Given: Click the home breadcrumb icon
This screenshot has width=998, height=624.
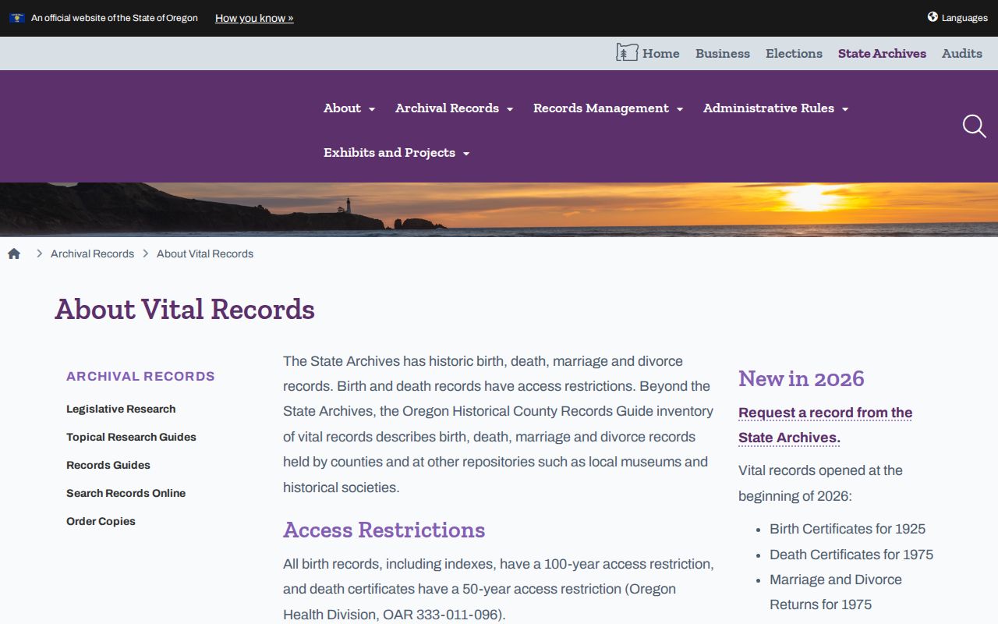Looking at the screenshot, I should (14, 253).
